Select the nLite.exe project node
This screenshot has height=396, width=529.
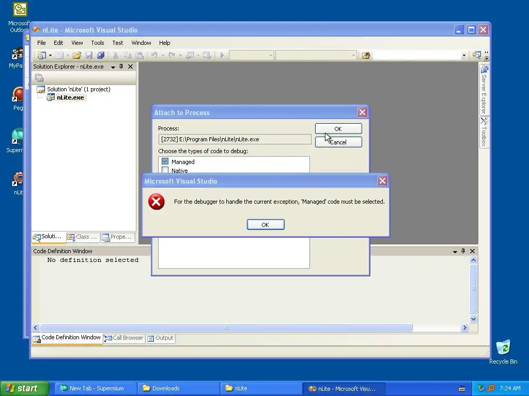(x=70, y=97)
